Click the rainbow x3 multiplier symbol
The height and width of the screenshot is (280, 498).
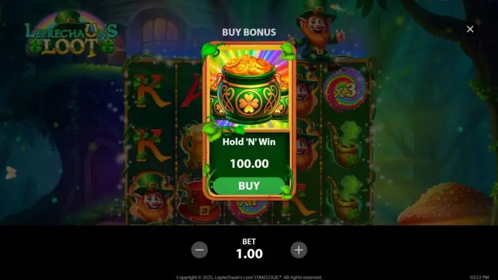(345, 89)
